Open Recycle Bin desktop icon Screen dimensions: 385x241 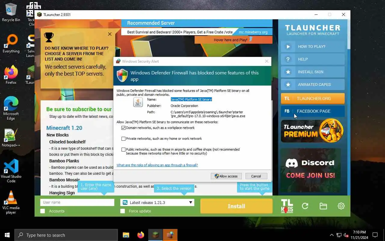[11, 12]
